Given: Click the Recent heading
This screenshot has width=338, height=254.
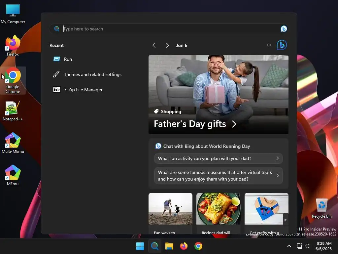Looking at the screenshot, I should tap(56, 45).
